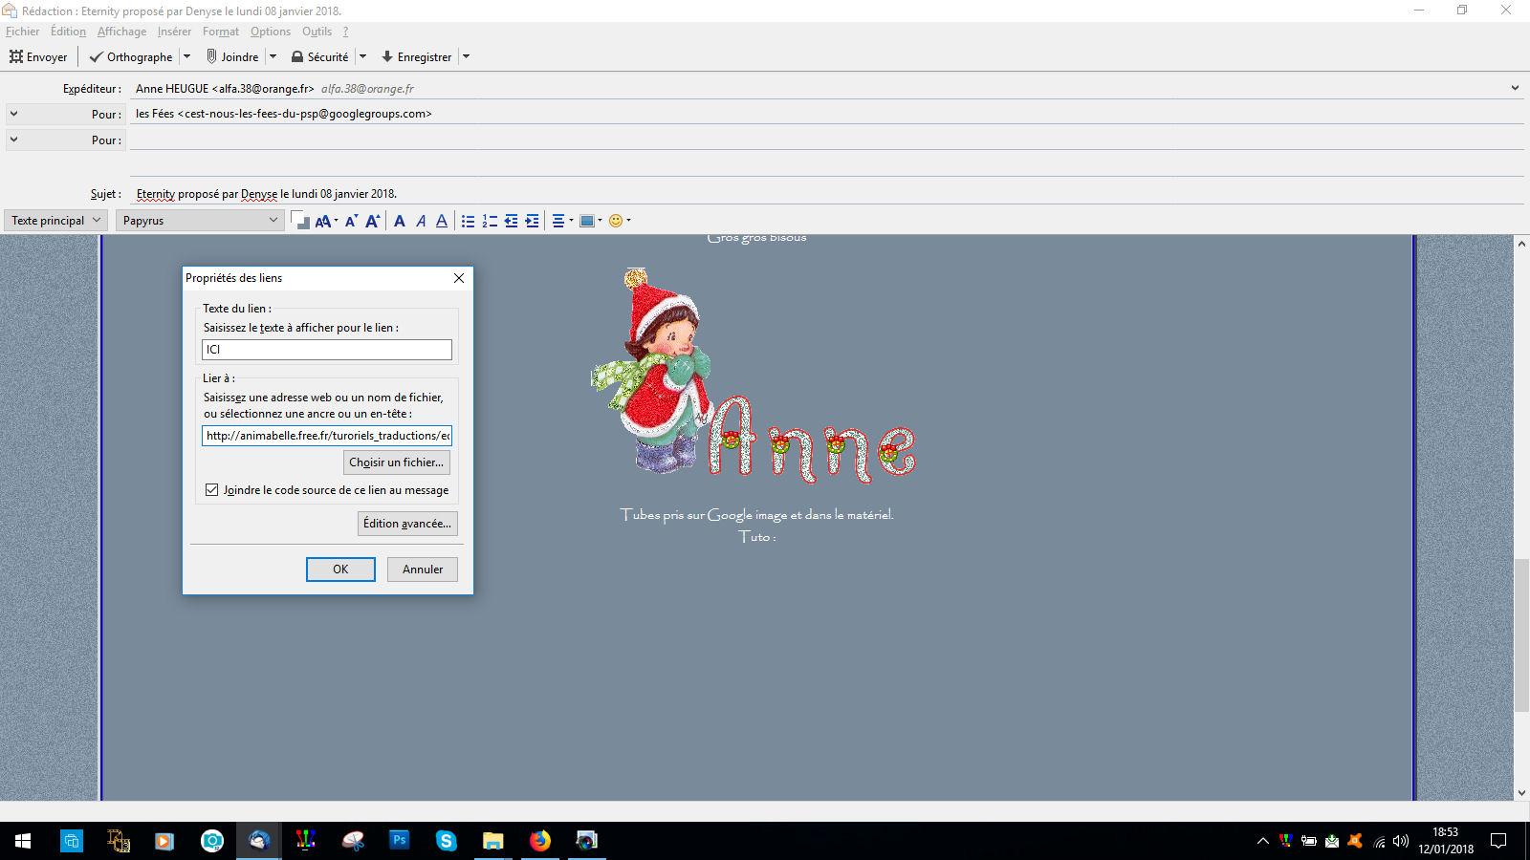Click Annuler to cancel link dialog
The image size is (1530, 860).
(x=423, y=570)
